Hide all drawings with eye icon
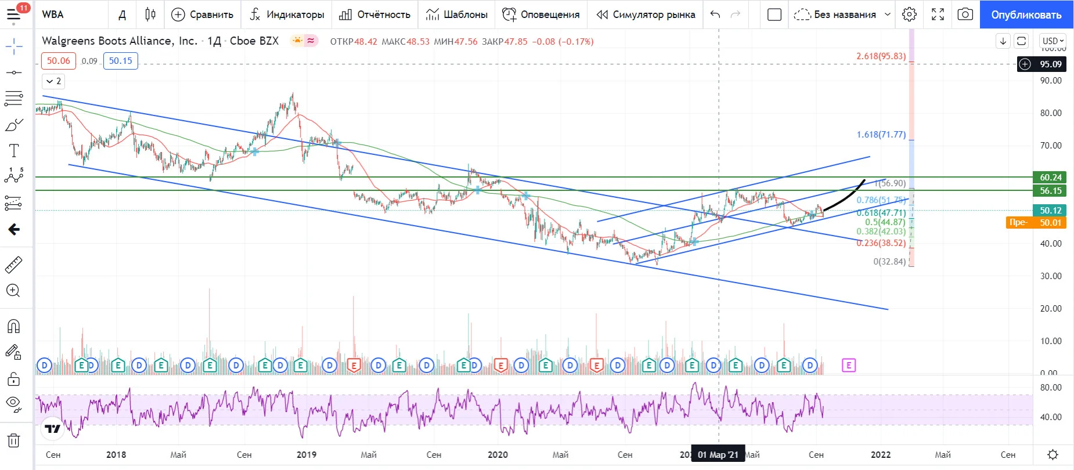The width and height of the screenshot is (1074, 470). 14,404
